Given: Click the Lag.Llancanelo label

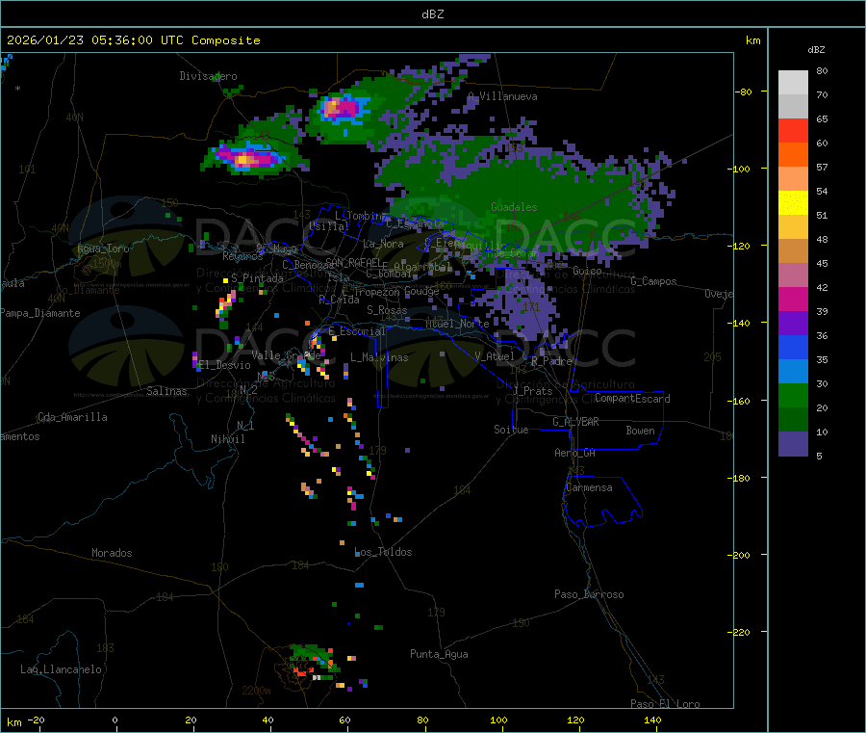Looking at the screenshot, I should pyautogui.click(x=61, y=669).
